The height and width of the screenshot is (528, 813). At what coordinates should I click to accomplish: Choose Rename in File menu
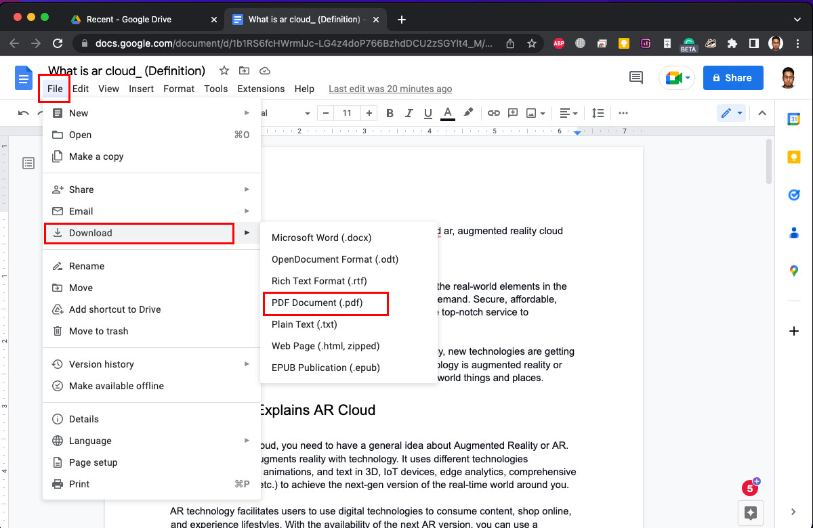pos(152,266)
